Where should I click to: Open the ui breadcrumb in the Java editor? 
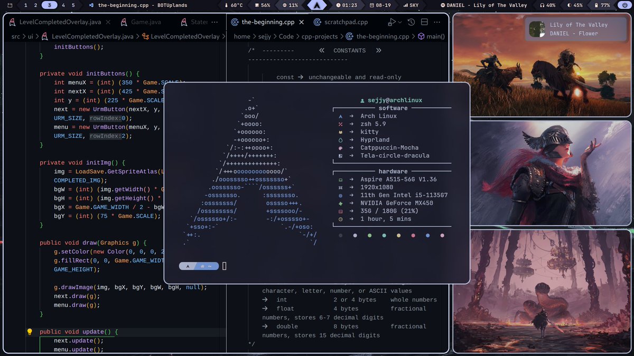pyautogui.click(x=30, y=36)
